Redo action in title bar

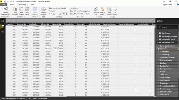pyautogui.click(x=11, y=2)
